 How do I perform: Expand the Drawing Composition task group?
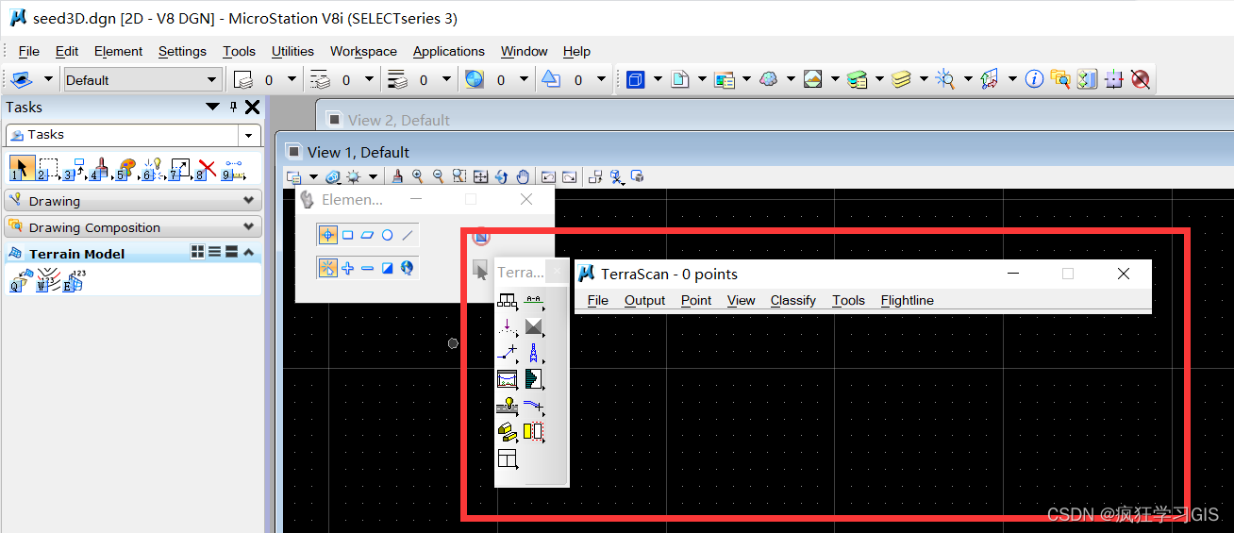click(133, 227)
